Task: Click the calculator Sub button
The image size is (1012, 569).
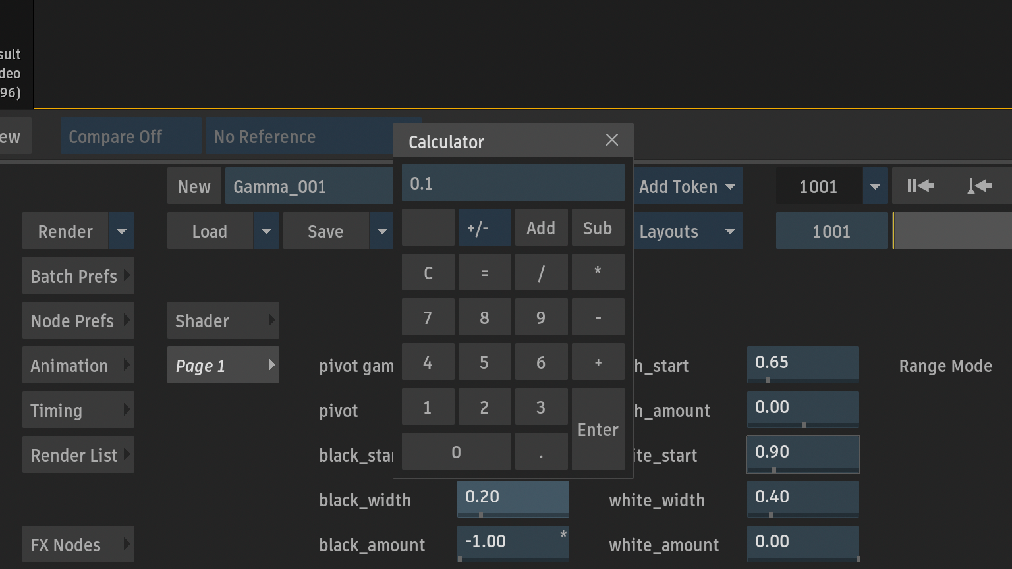Action: pos(598,228)
